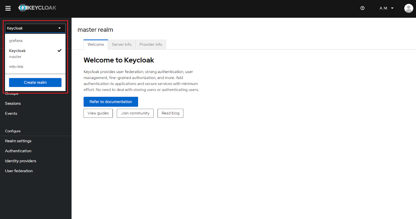Click the Create realm button
The height and width of the screenshot is (219, 416).
coord(35,82)
